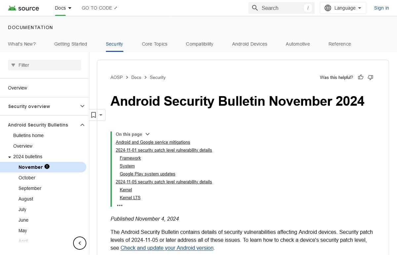Open the October bulletin
The image size is (397, 255).
point(27,178)
